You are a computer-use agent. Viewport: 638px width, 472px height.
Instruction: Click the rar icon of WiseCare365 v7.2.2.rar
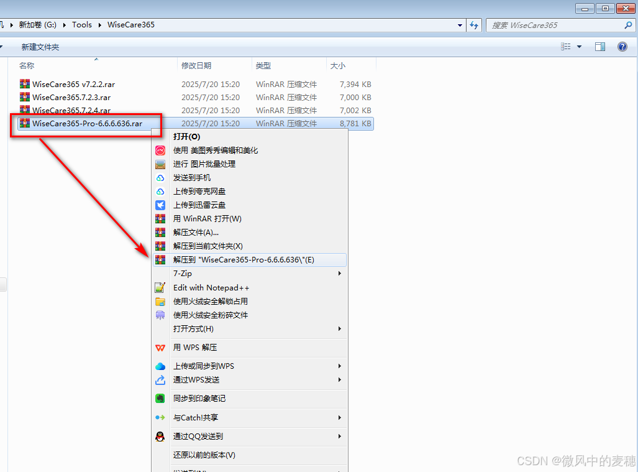(25, 84)
